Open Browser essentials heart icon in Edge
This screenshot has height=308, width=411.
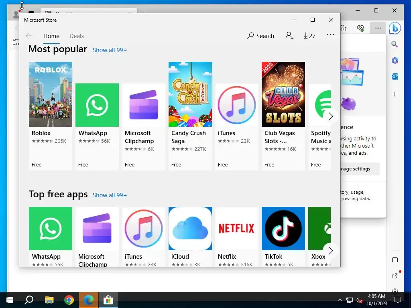(361, 28)
